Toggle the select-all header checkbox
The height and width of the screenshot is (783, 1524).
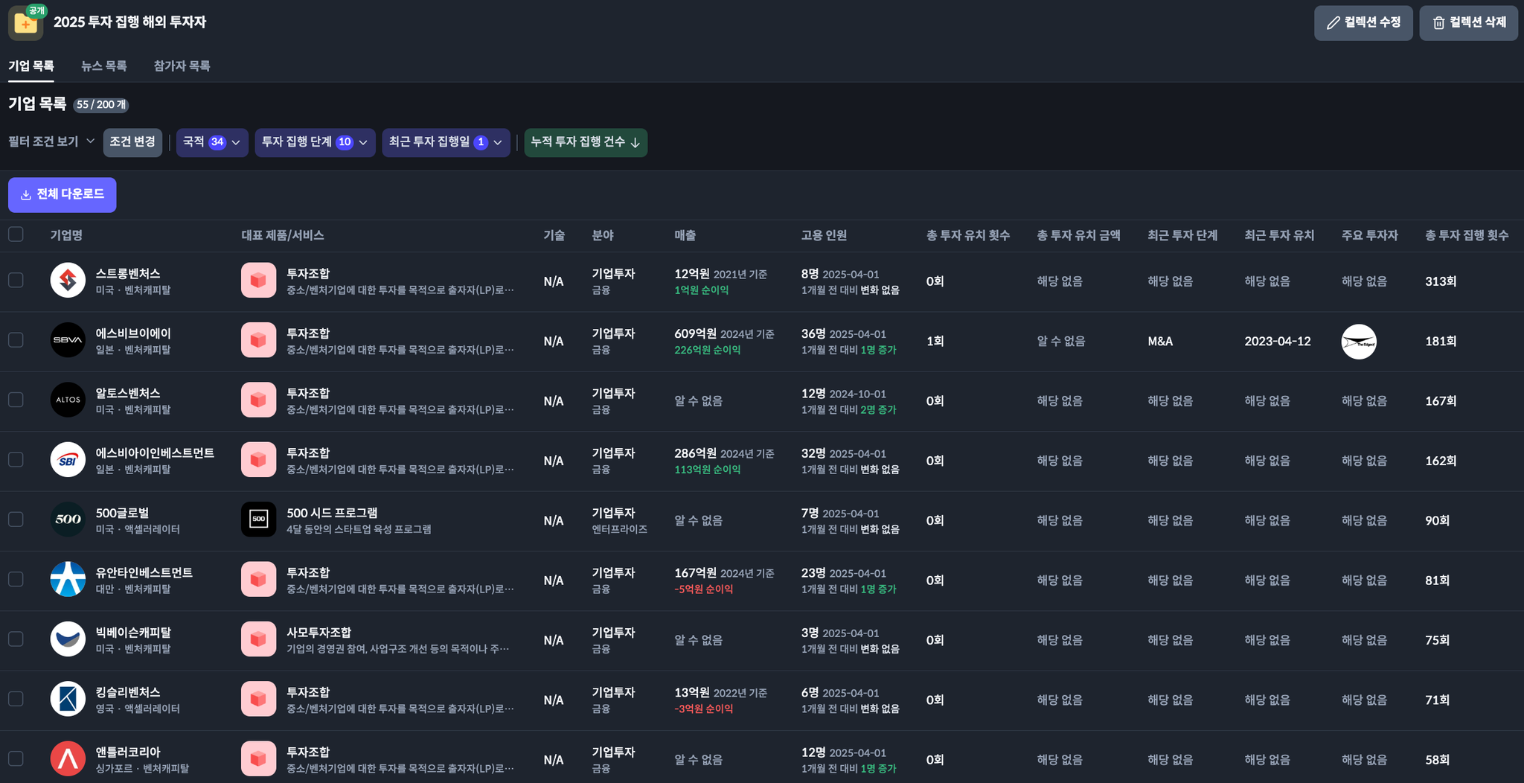coord(16,234)
